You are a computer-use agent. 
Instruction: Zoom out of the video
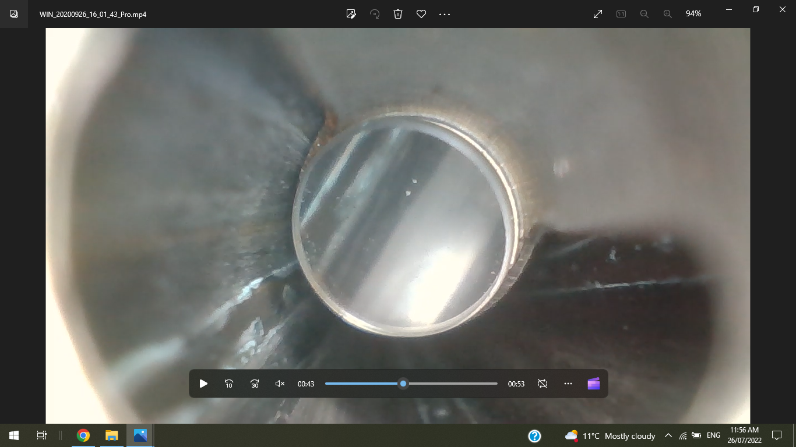(644, 14)
